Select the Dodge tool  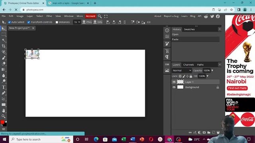4,81
